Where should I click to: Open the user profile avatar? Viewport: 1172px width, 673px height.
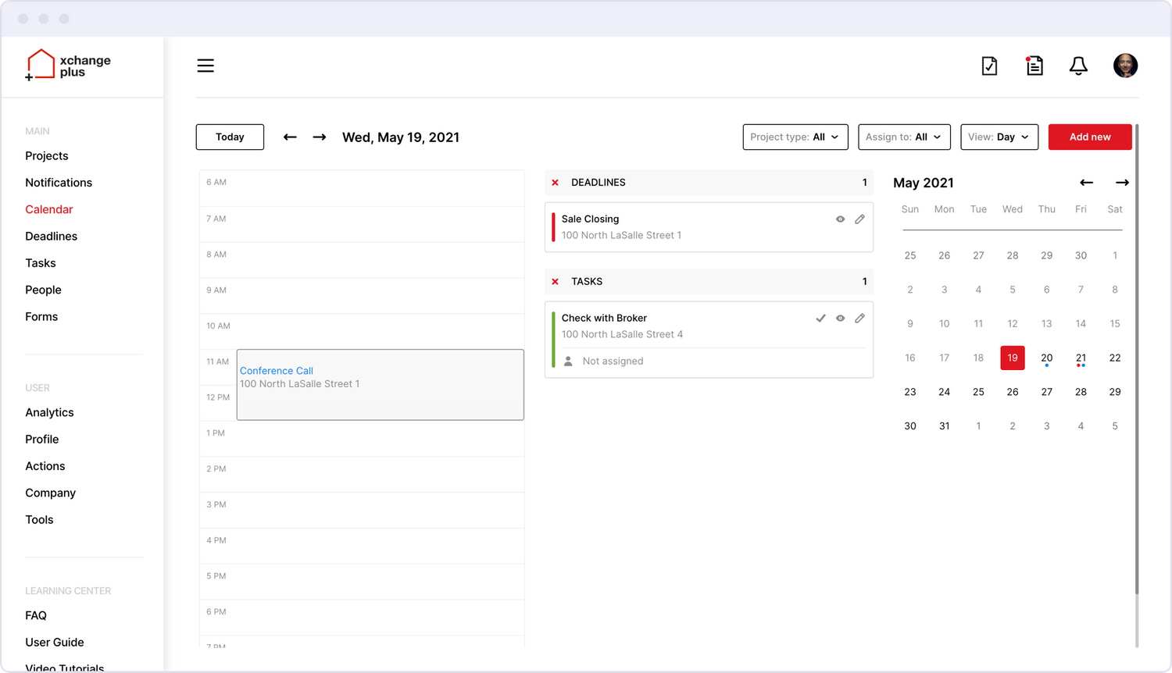(x=1125, y=66)
